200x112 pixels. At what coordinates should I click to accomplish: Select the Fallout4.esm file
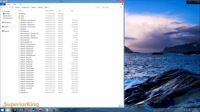(x=24, y=92)
